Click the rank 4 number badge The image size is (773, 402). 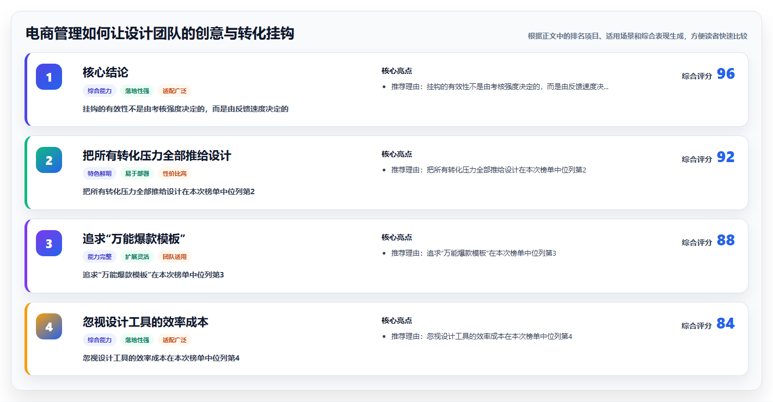[x=49, y=326]
